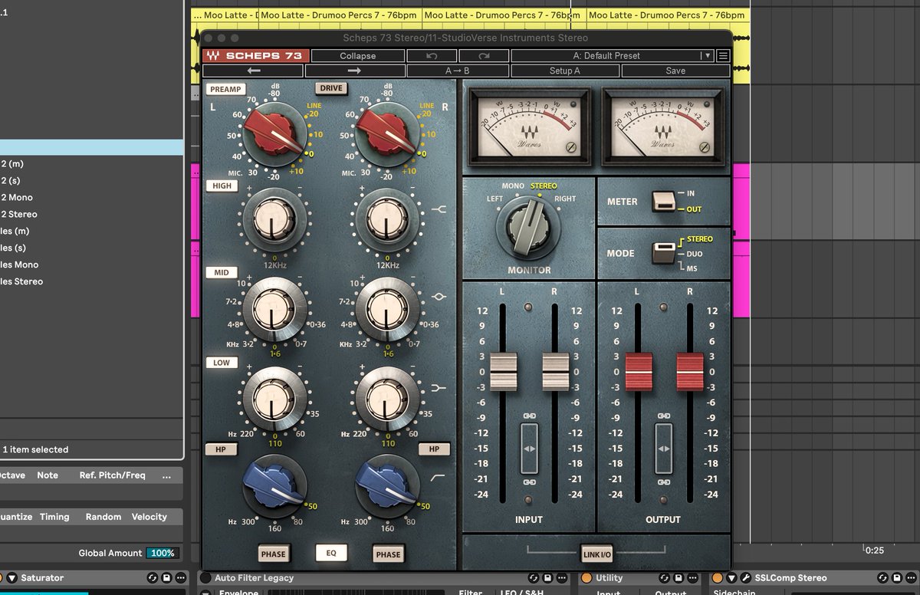
Task: Toggle the Saturator device activator
Action: coord(2,578)
